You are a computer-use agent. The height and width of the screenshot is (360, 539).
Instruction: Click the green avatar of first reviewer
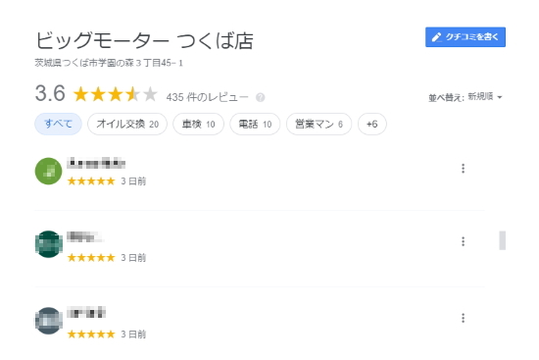pyautogui.click(x=48, y=171)
